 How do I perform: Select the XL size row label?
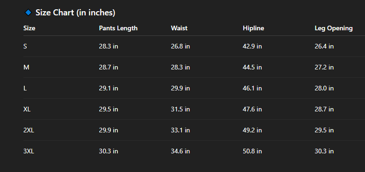point(27,109)
